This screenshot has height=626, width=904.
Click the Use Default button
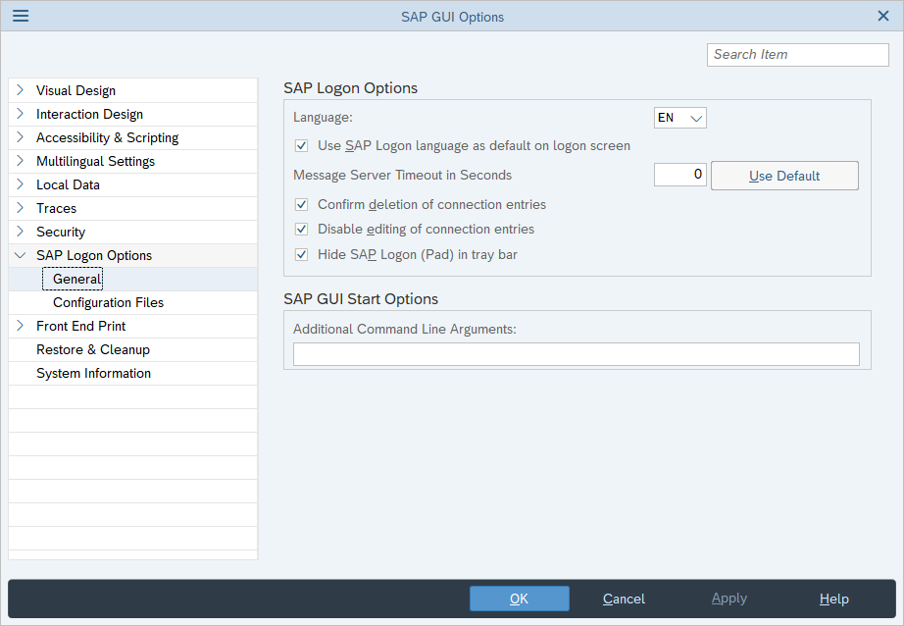coord(784,176)
